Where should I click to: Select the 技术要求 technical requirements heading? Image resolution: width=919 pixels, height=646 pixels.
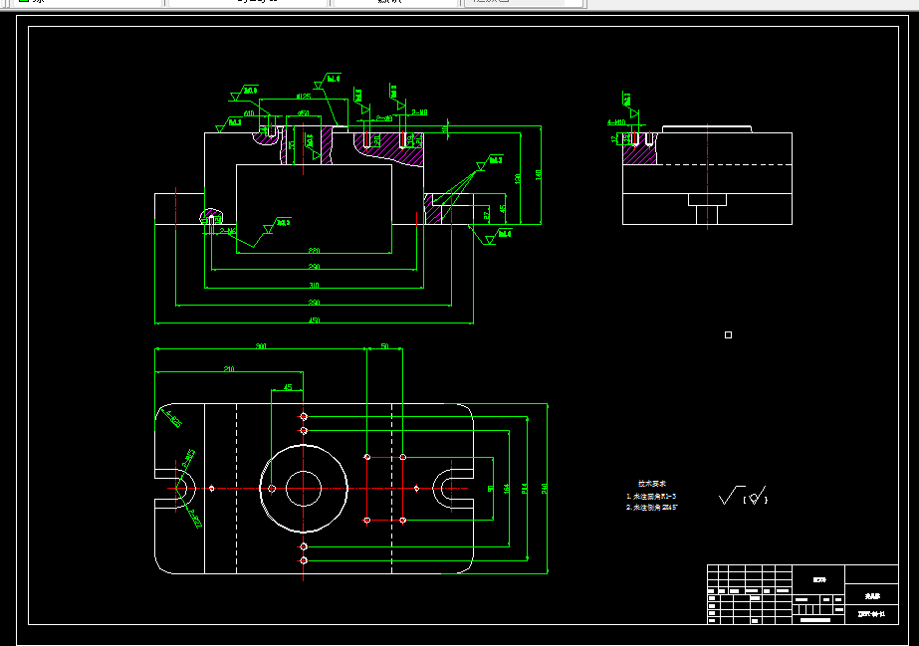(652, 483)
